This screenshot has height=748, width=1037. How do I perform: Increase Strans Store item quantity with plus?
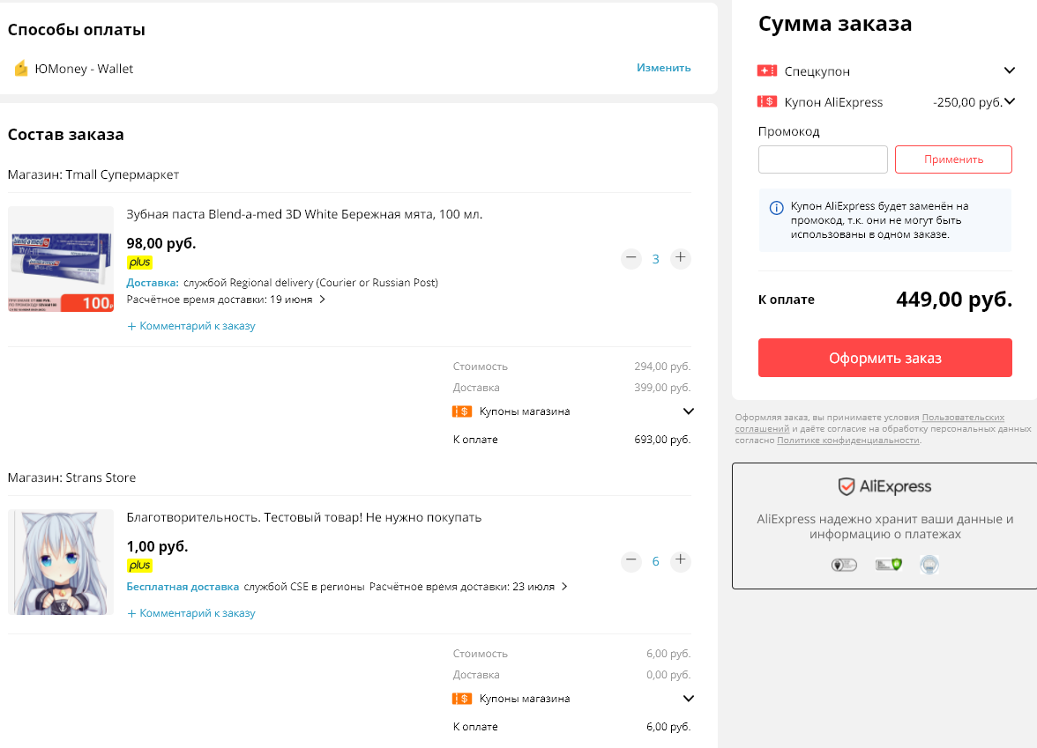[x=681, y=561]
